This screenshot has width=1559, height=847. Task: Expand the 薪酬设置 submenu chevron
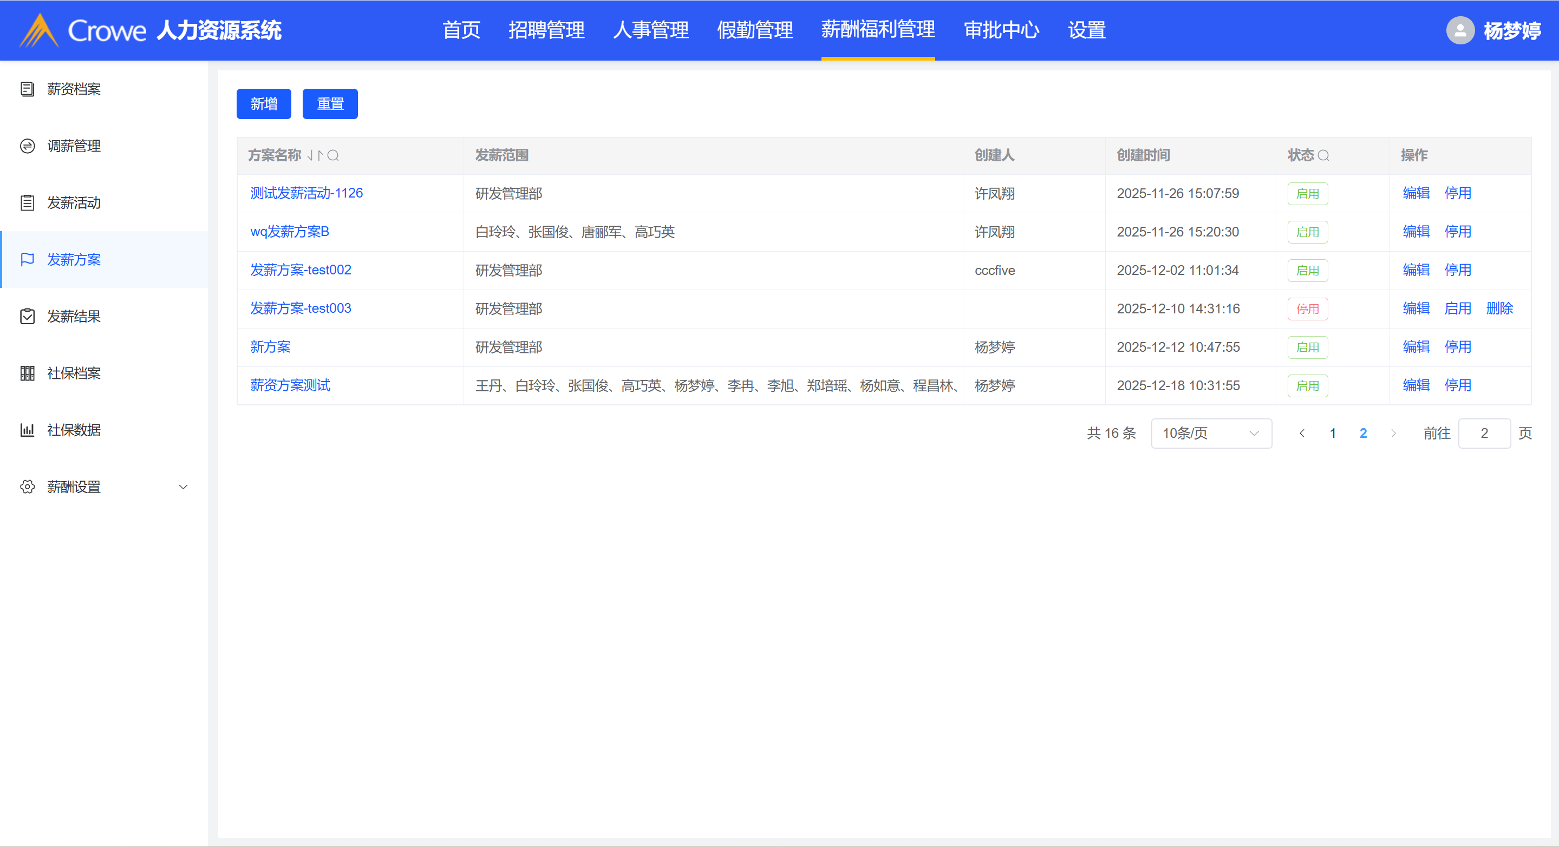pos(184,487)
